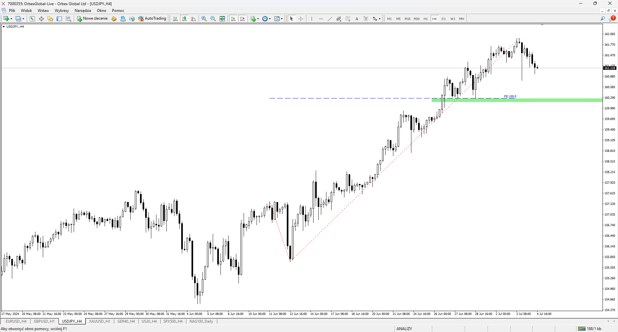Set timeframe to H1
This screenshot has height=332, width=618.
(426, 19)
